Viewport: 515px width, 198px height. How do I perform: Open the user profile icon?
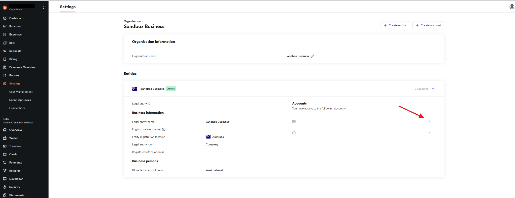tap(512, 7)
